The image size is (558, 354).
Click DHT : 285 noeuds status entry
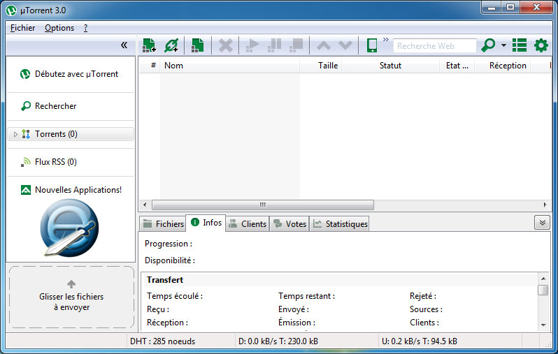pyautogui.click(x=163, y=341)
